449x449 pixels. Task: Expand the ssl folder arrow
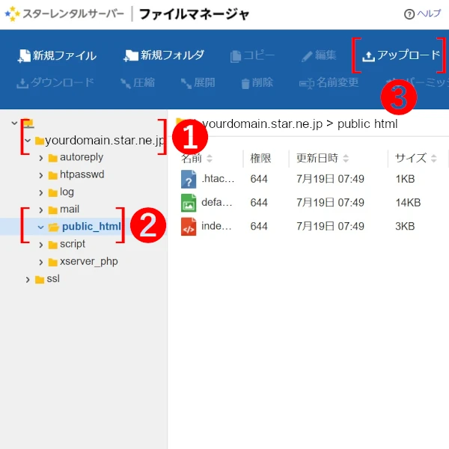[28, 279]
